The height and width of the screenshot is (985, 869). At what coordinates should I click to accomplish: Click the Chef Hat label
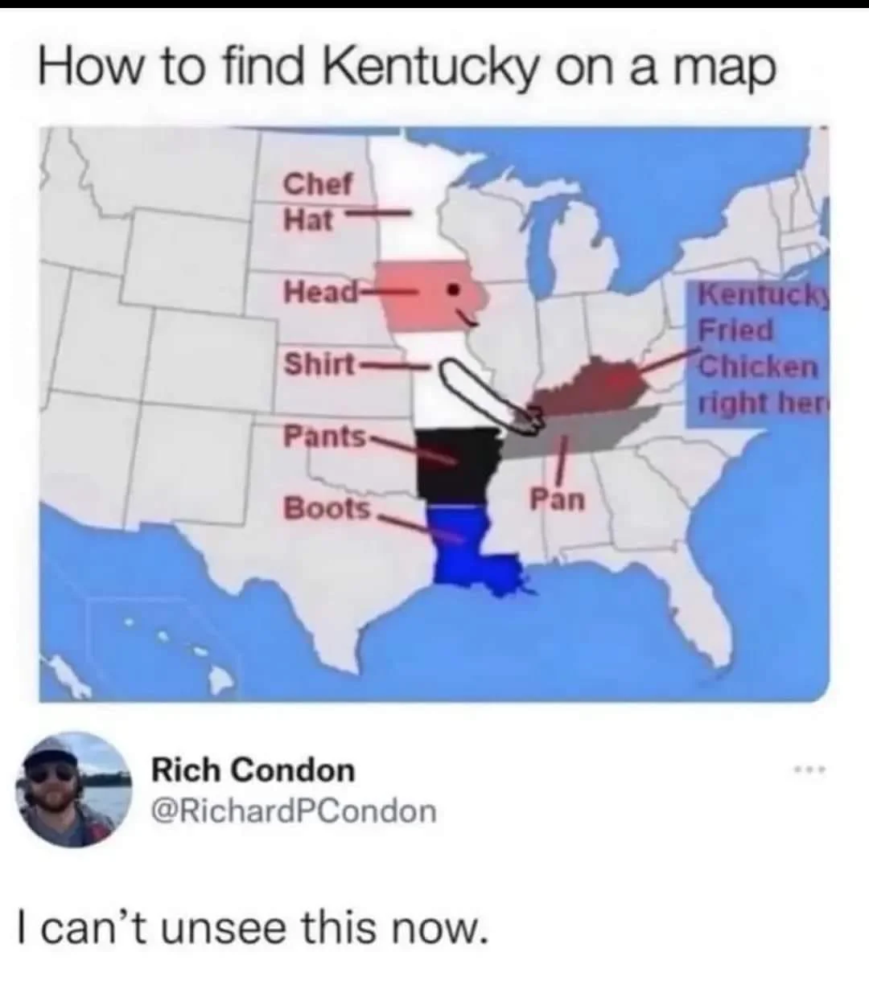(x=318, y=201)
